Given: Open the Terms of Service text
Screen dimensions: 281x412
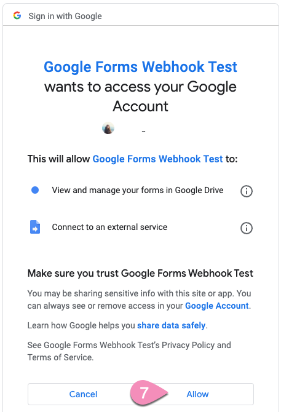Looking at the screenshot, I should pos(60,357).
